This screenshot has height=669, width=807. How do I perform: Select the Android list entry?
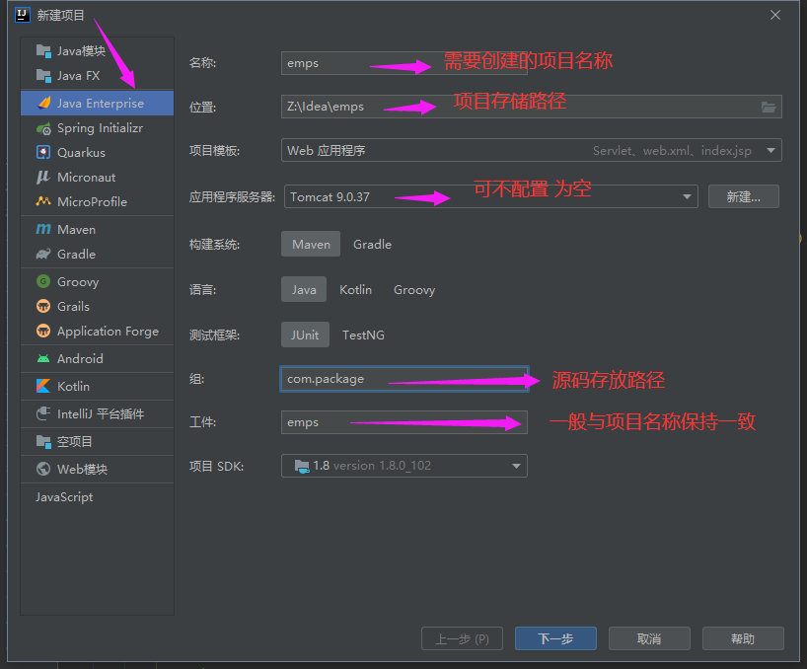click(98, 359)
